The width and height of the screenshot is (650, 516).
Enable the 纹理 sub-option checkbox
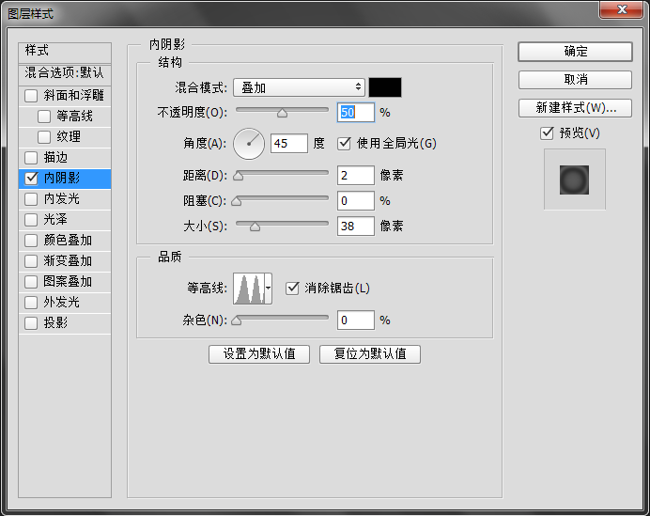44,137
